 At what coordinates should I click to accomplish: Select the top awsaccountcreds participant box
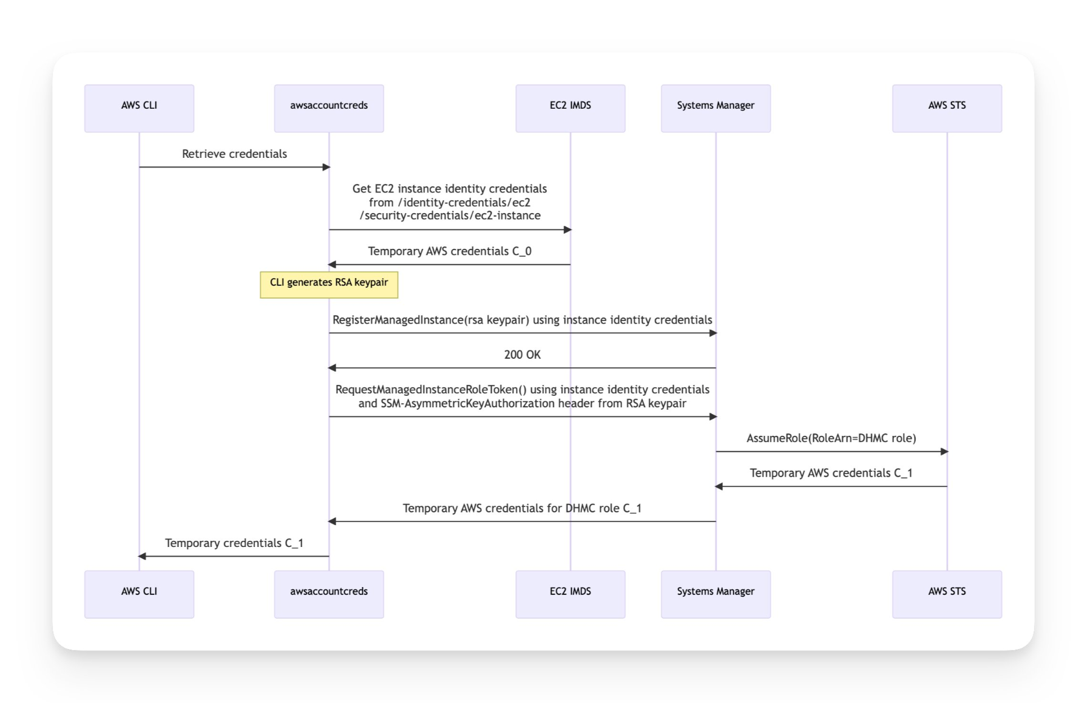328,108
